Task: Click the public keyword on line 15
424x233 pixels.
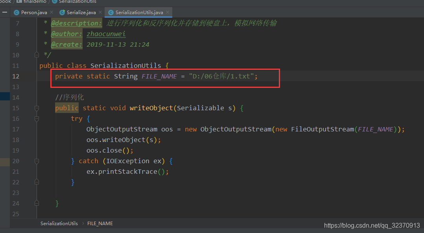Action: click(67, 108)
